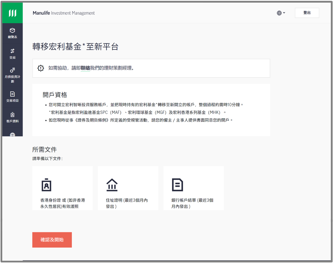Click the 開戶資格 section heading
Image resolution: width=333 pixels, height=263 pixels.
[x=55, y=95]
